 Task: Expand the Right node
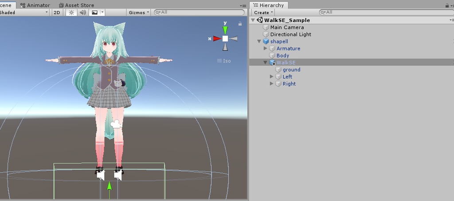click(272, 83)
